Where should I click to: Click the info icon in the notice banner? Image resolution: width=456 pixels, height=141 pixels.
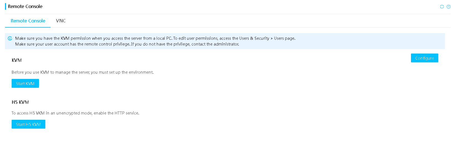(10, 38)
